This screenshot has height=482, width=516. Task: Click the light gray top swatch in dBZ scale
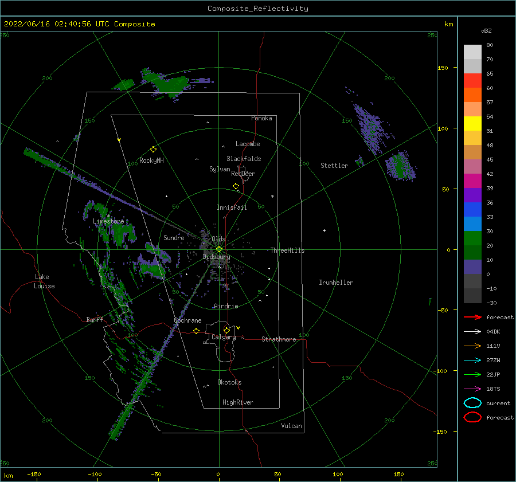point(472,52)
